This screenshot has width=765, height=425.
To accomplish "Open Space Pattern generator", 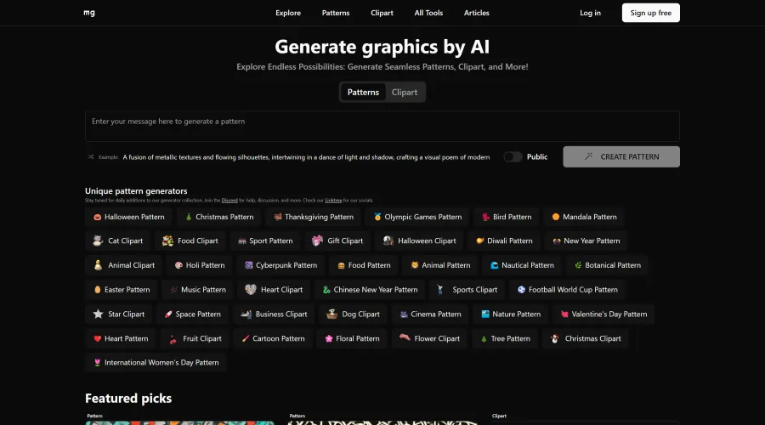I will 192,314.
